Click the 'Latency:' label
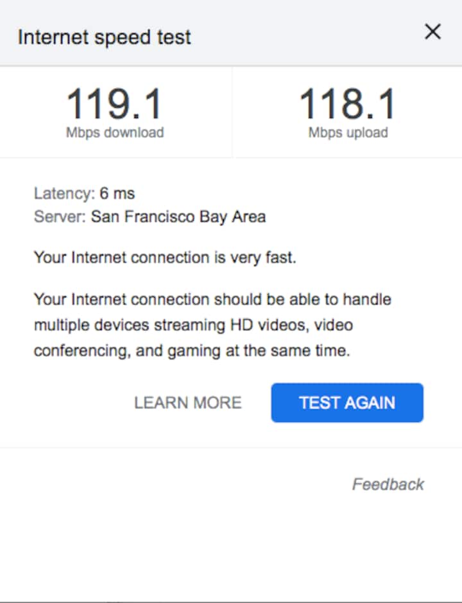 click(x=64, y=193)
